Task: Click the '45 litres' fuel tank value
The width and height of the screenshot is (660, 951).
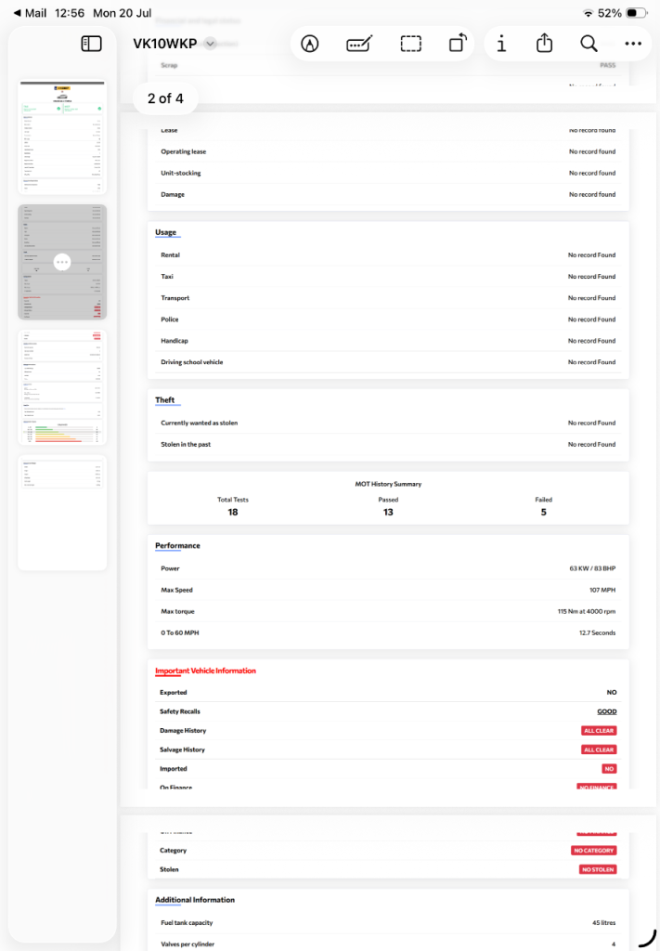Action: tap(603, 923)
